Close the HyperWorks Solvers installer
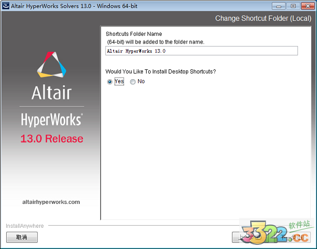Viewport: 317px width, 249px height. click(308, 6)
